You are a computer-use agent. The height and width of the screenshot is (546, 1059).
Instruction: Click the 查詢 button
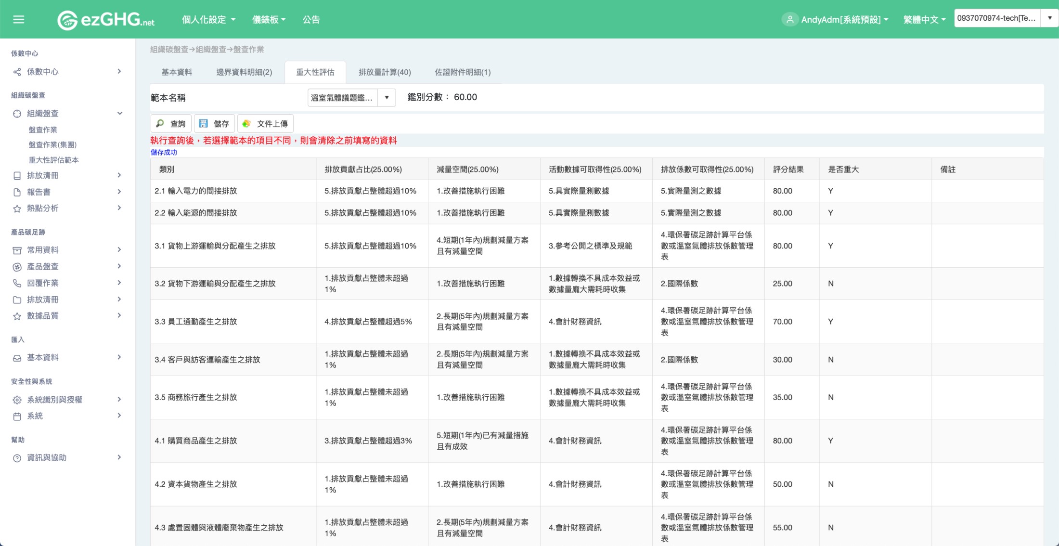click(171, 124)
